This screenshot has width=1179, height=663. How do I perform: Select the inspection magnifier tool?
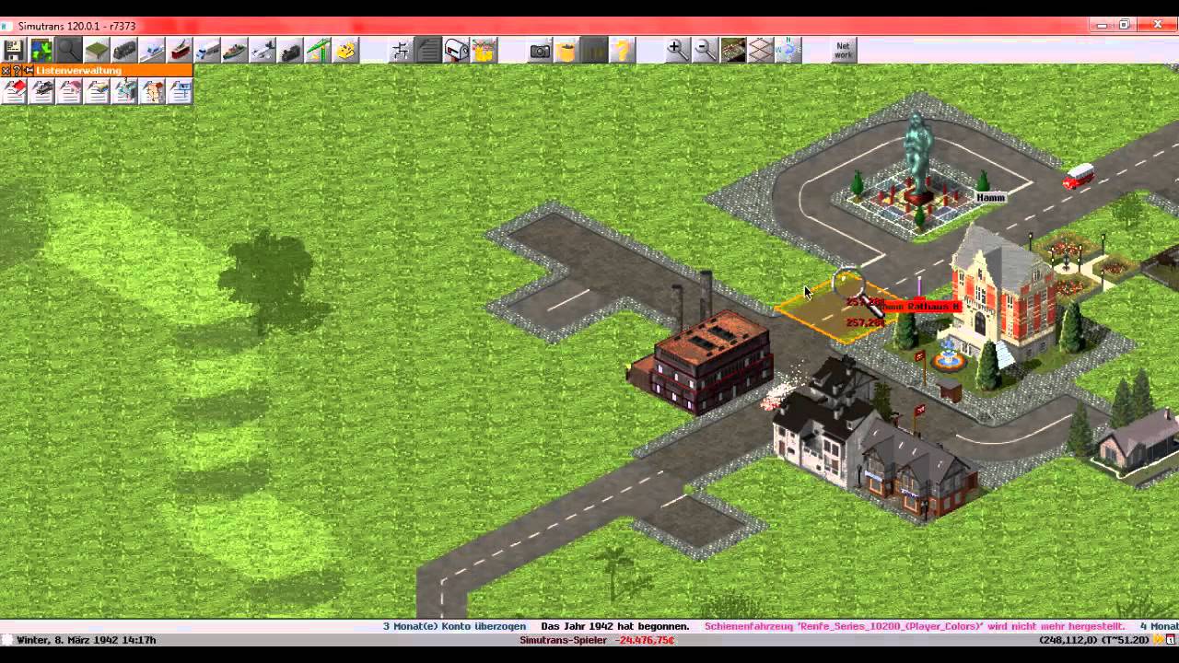tap(69, 50)
